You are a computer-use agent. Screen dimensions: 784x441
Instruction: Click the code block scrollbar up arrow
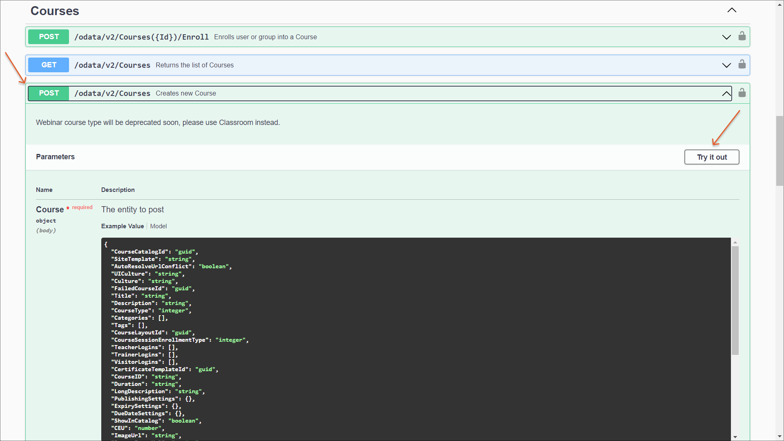click(735, 242)
